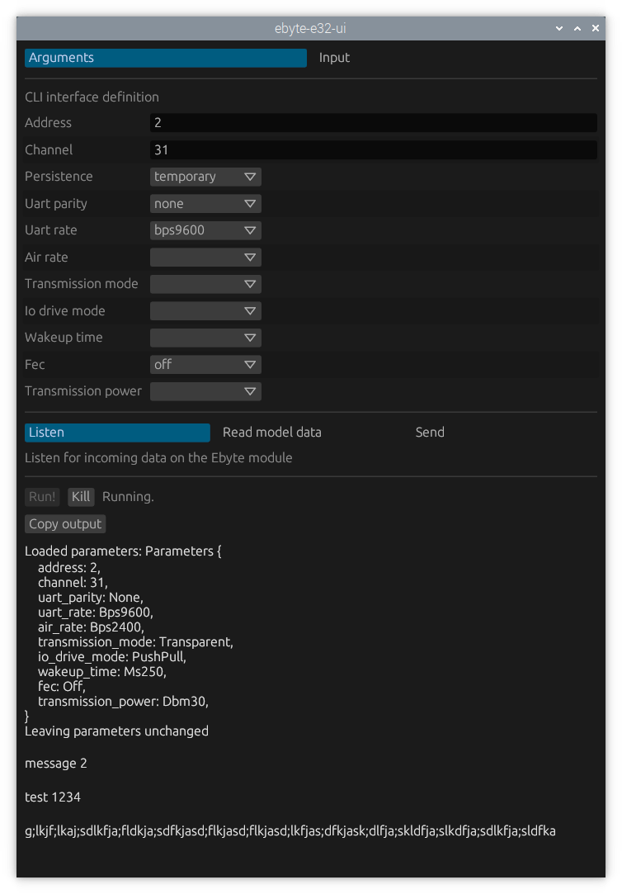
Task: Click the Copy output button
Action: (65, 524)
